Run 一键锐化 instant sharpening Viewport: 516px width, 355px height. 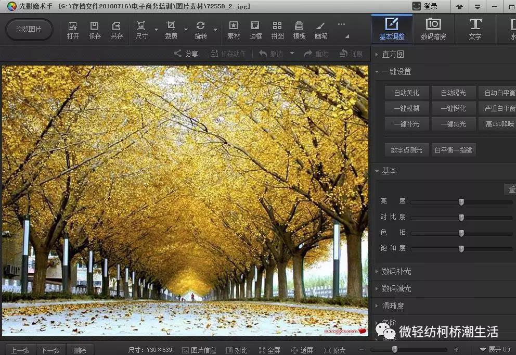[x=454, y=108]
